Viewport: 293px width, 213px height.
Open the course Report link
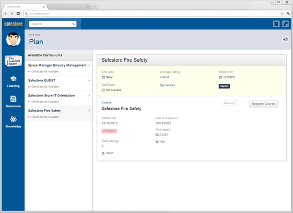pos(110,153)
